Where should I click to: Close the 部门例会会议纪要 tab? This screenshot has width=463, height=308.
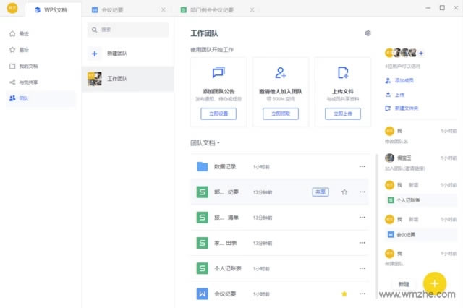click(252, 9)
